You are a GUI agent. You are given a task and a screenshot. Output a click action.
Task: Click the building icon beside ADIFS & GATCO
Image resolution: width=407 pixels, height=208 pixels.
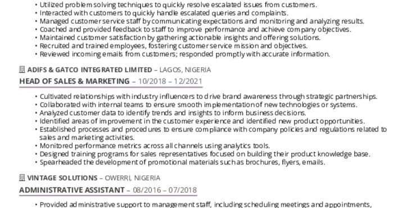(22, 70)
